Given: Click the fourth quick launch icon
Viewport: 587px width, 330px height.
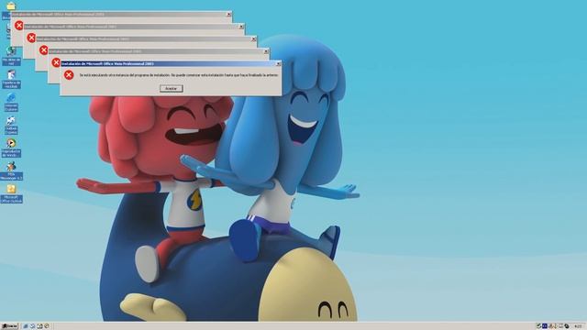Looking at the screenshot, I should (47, 326).
